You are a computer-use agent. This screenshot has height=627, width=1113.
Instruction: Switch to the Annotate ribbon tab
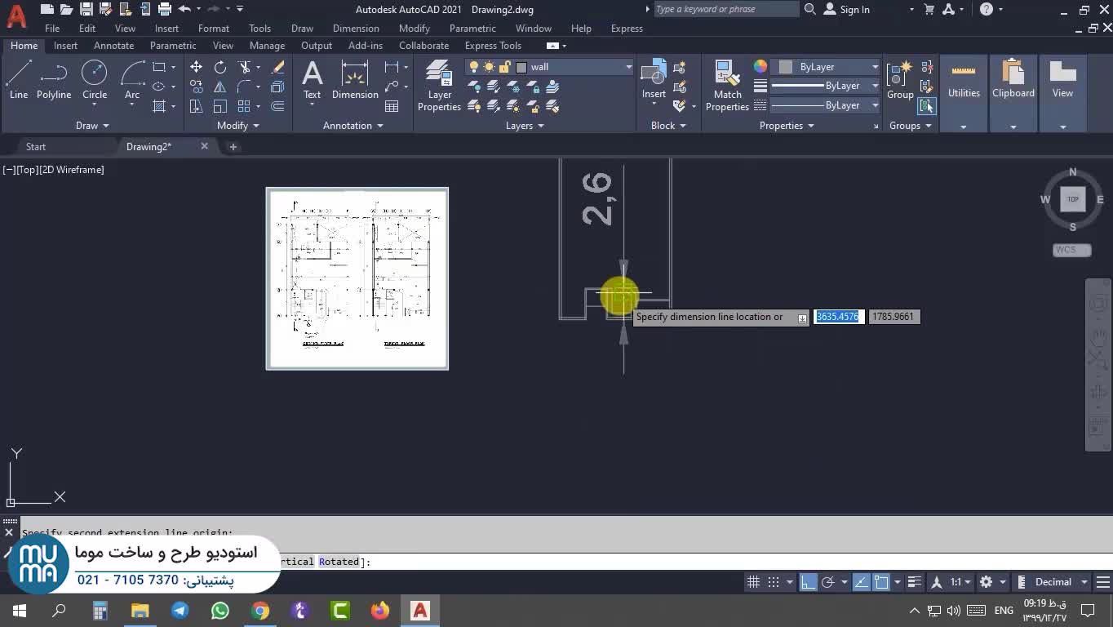tap(113, 46)
